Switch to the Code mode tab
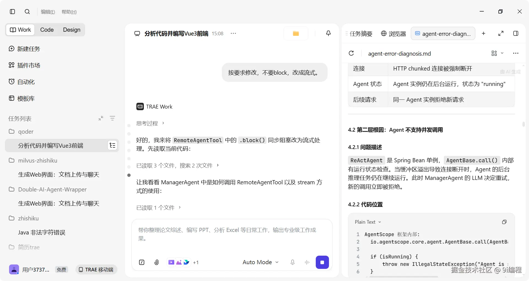This screenshot has width=529, height=281. (x=47, y=30)
